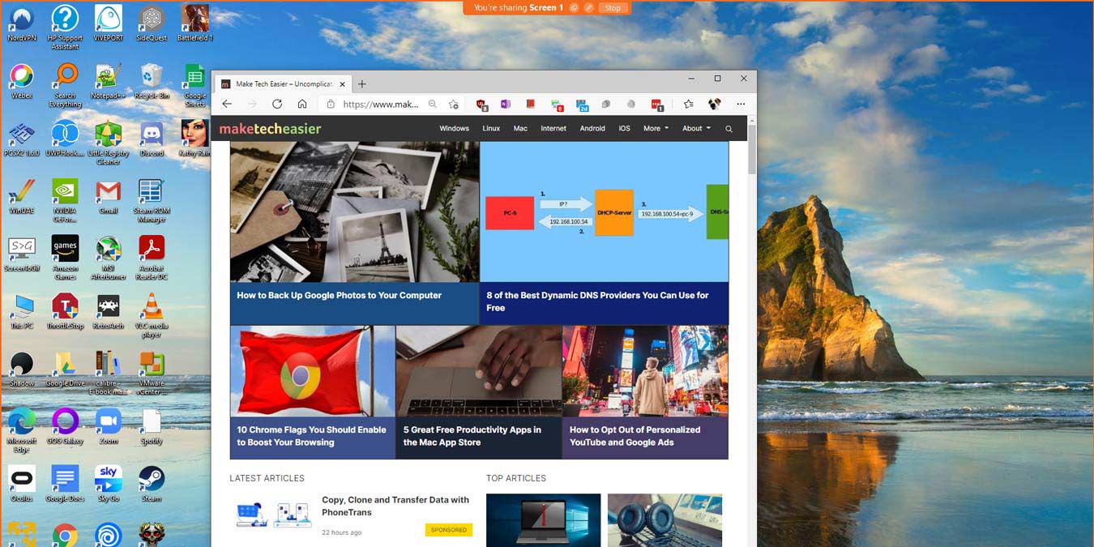Select the Google Docs desktop shortcut

click(65, 483)
